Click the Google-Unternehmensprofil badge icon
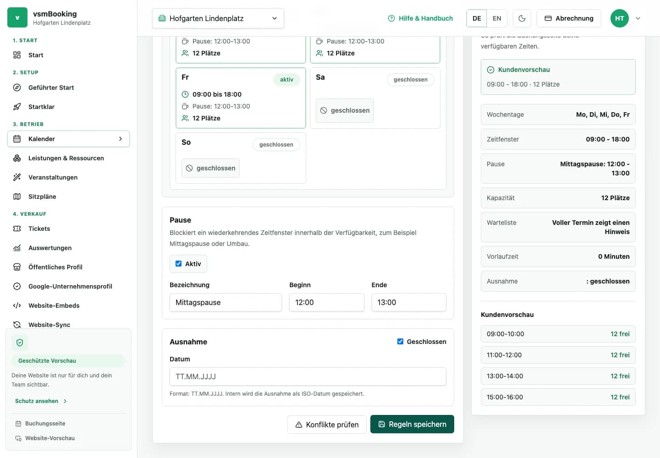This screenshot has height=458, width=660. coord(17,286)
